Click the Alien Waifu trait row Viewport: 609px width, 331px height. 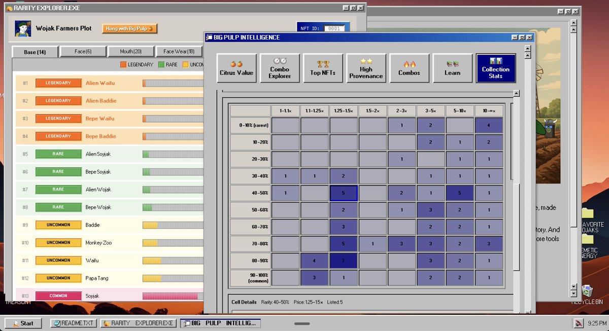coord(109,83)
